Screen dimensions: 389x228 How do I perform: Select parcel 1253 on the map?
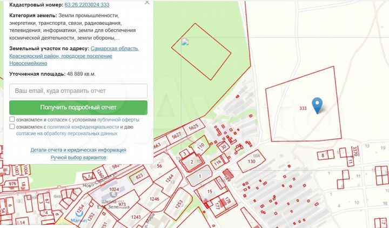coord(178,204)
